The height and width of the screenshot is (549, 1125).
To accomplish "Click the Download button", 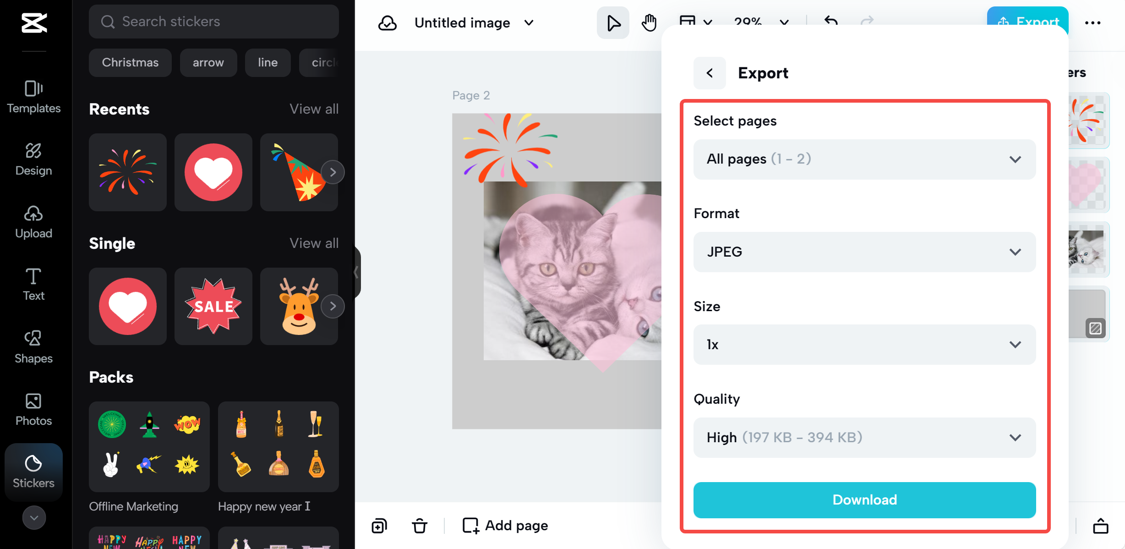I will coord(864,500).
